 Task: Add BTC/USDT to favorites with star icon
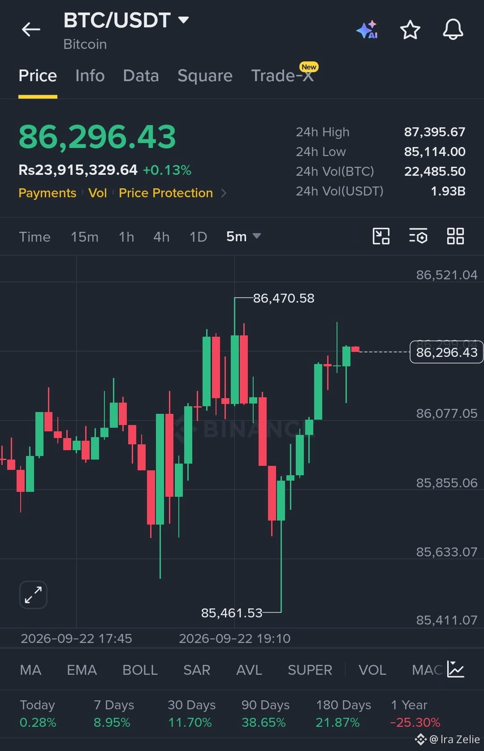click(410, 30)
